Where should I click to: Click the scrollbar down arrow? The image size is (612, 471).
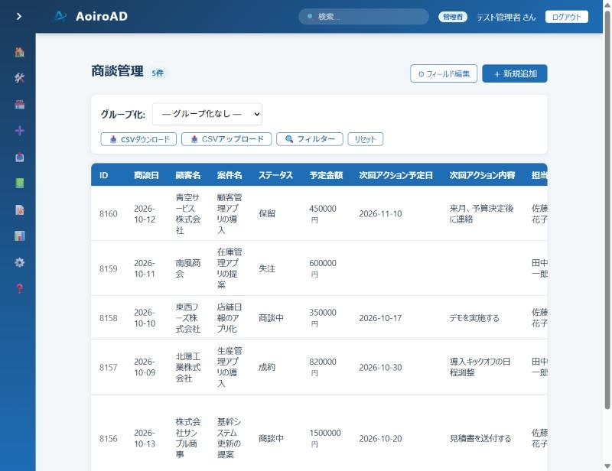607,466
